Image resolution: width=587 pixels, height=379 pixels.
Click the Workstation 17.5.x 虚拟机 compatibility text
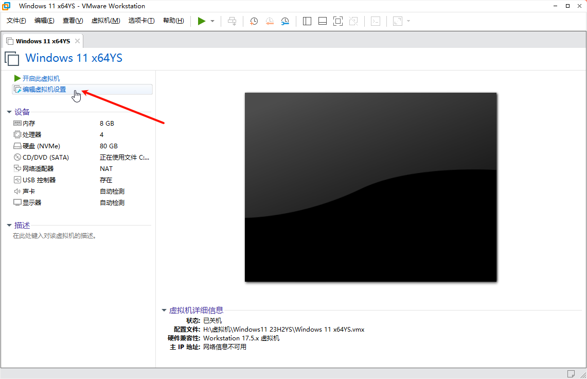[241, 338]
